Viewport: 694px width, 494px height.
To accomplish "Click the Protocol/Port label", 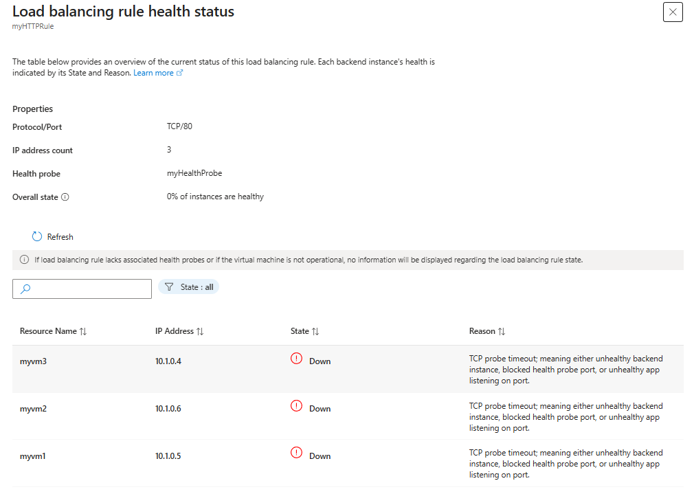I will pos(37,127).
